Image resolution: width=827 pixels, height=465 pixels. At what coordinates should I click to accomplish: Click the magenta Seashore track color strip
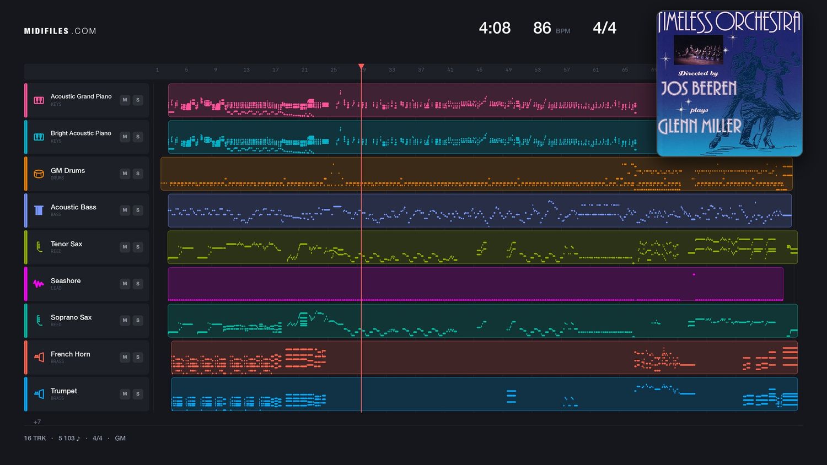pyautogui.click(x=25, y=284)
